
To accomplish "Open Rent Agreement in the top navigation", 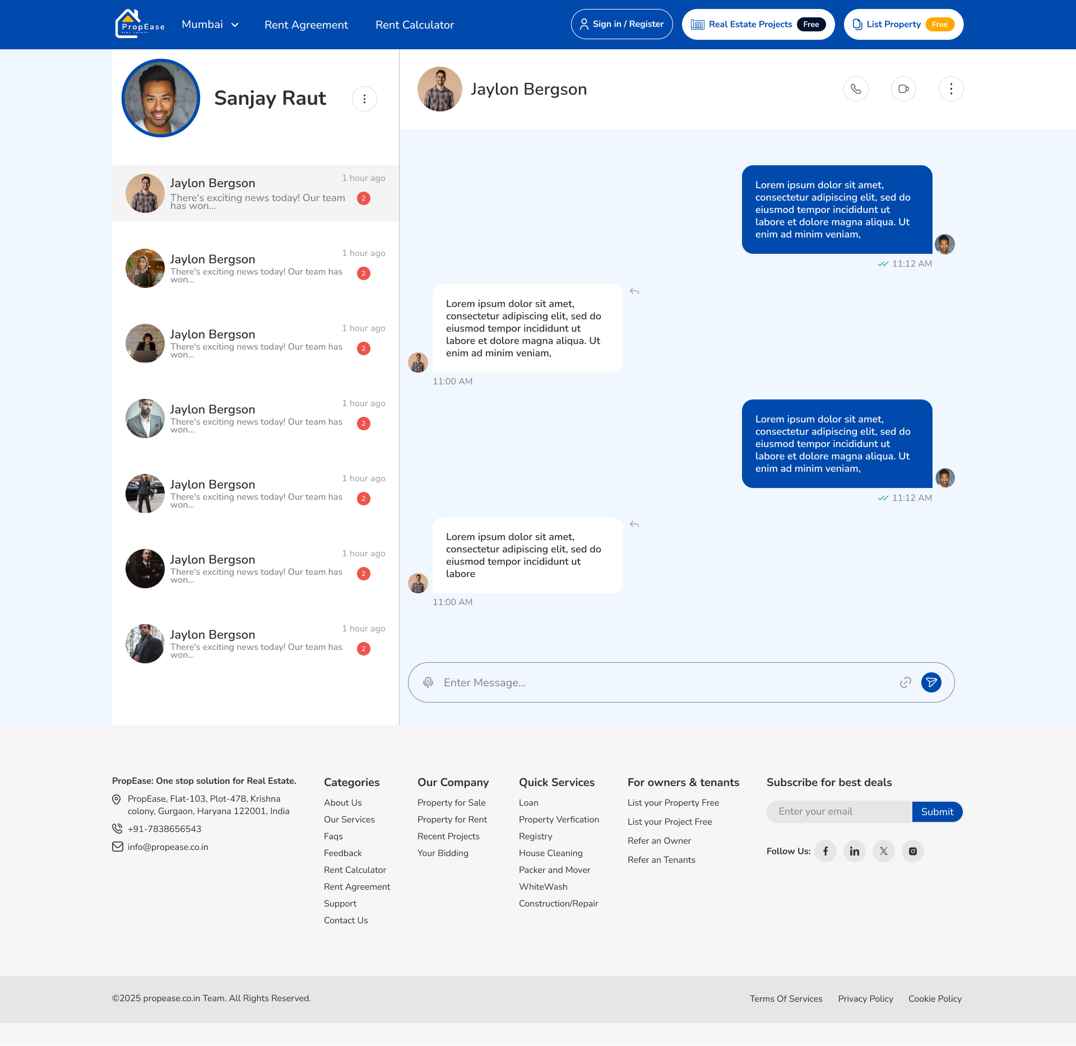I will 306,25.
